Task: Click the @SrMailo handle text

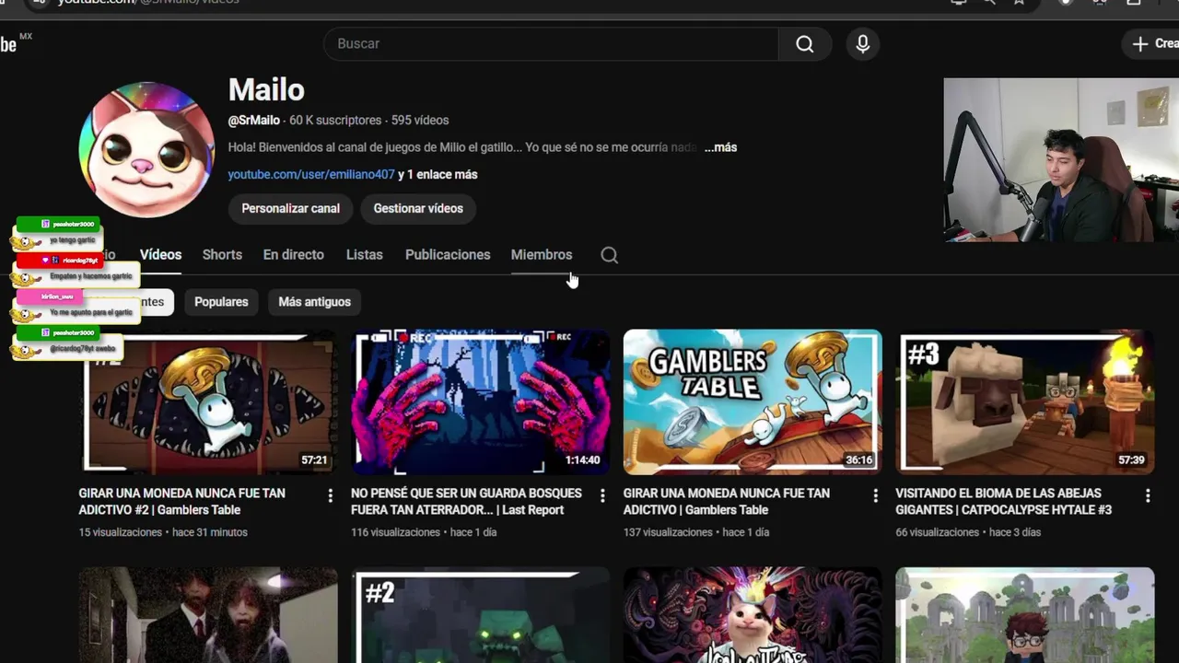Action: [254, 121]
